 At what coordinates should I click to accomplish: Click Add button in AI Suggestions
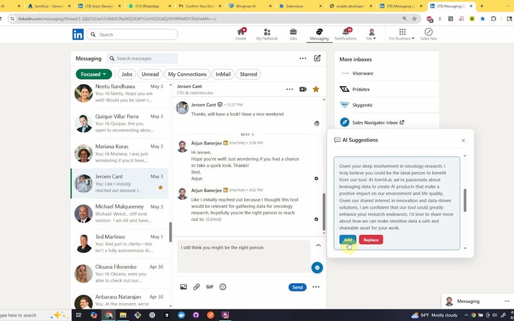point(348,239)
